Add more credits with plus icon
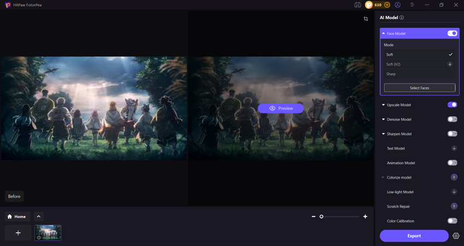The image size is (464, 246). point(387,5)
